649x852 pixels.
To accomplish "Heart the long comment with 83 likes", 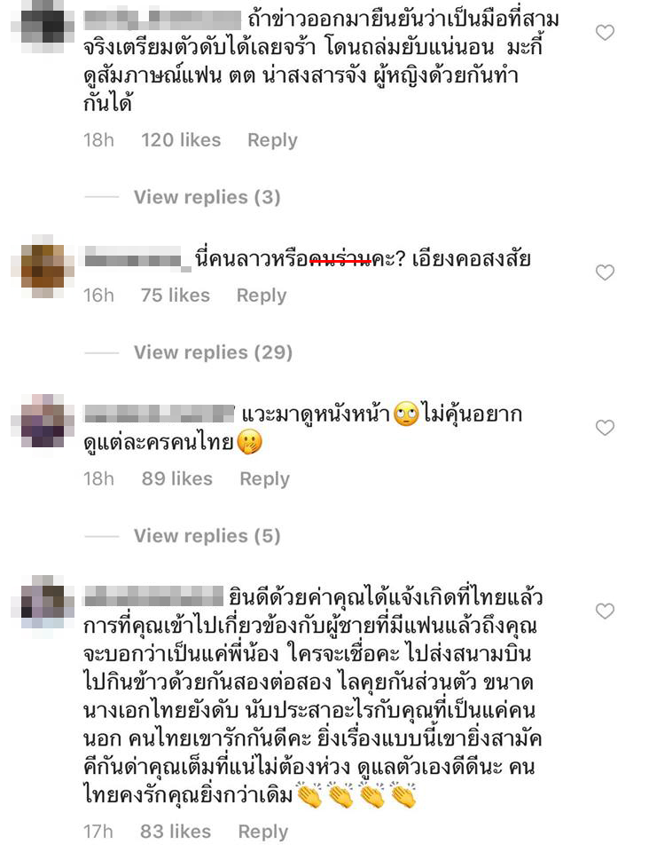I will tap(605, 611).
